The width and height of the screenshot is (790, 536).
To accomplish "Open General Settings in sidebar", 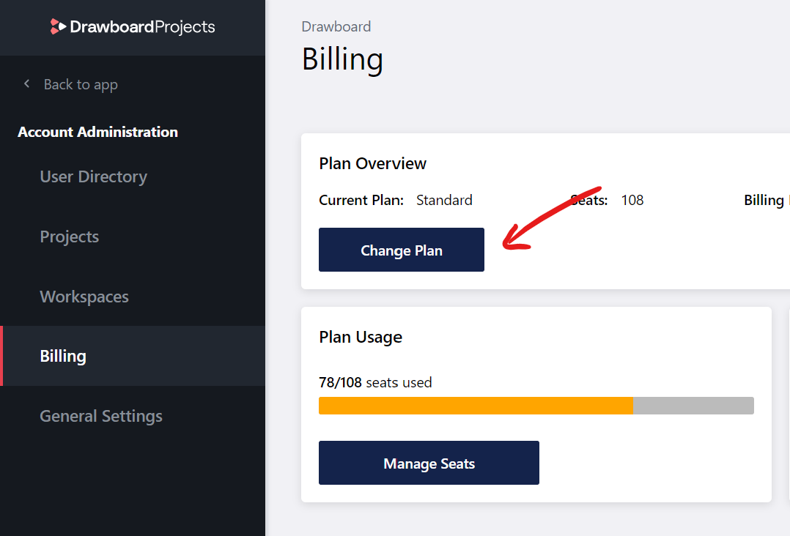I will click(x=101, y=416).
